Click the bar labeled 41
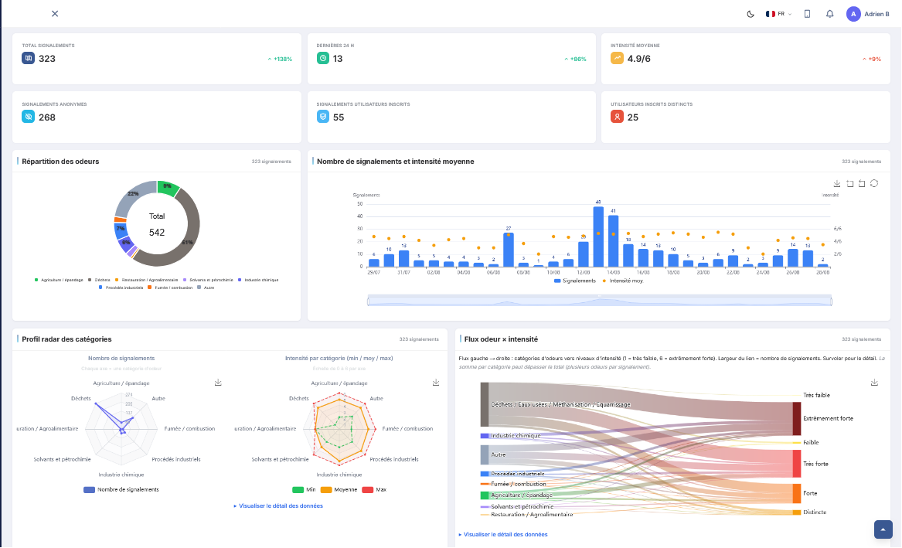 [x=613, y=241]
